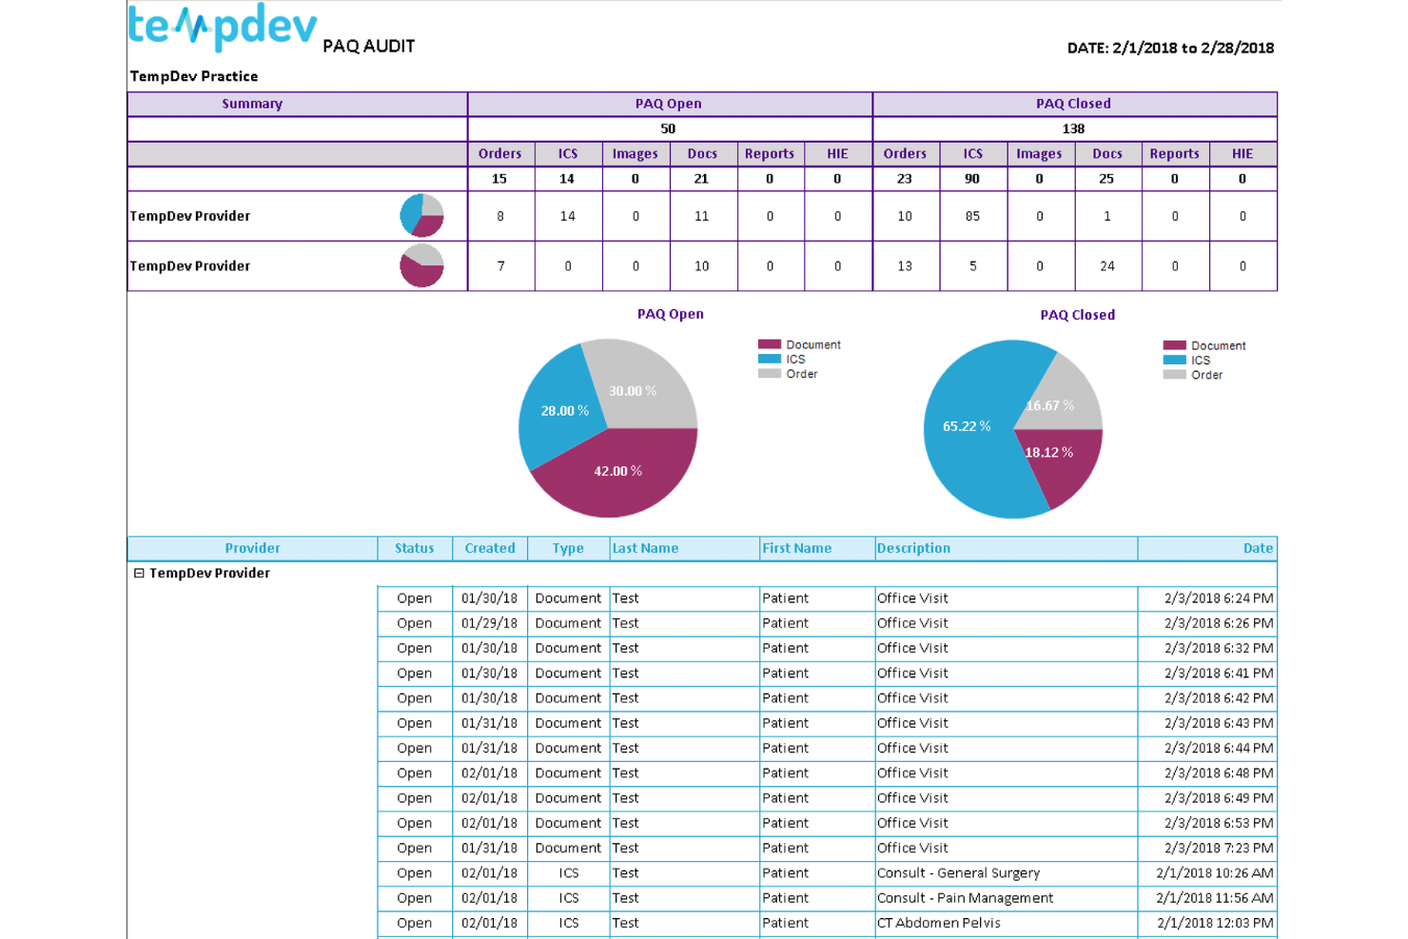Select the first provider's pie chart thumbnail
1408x939 pixels.
tap(421, 216)
